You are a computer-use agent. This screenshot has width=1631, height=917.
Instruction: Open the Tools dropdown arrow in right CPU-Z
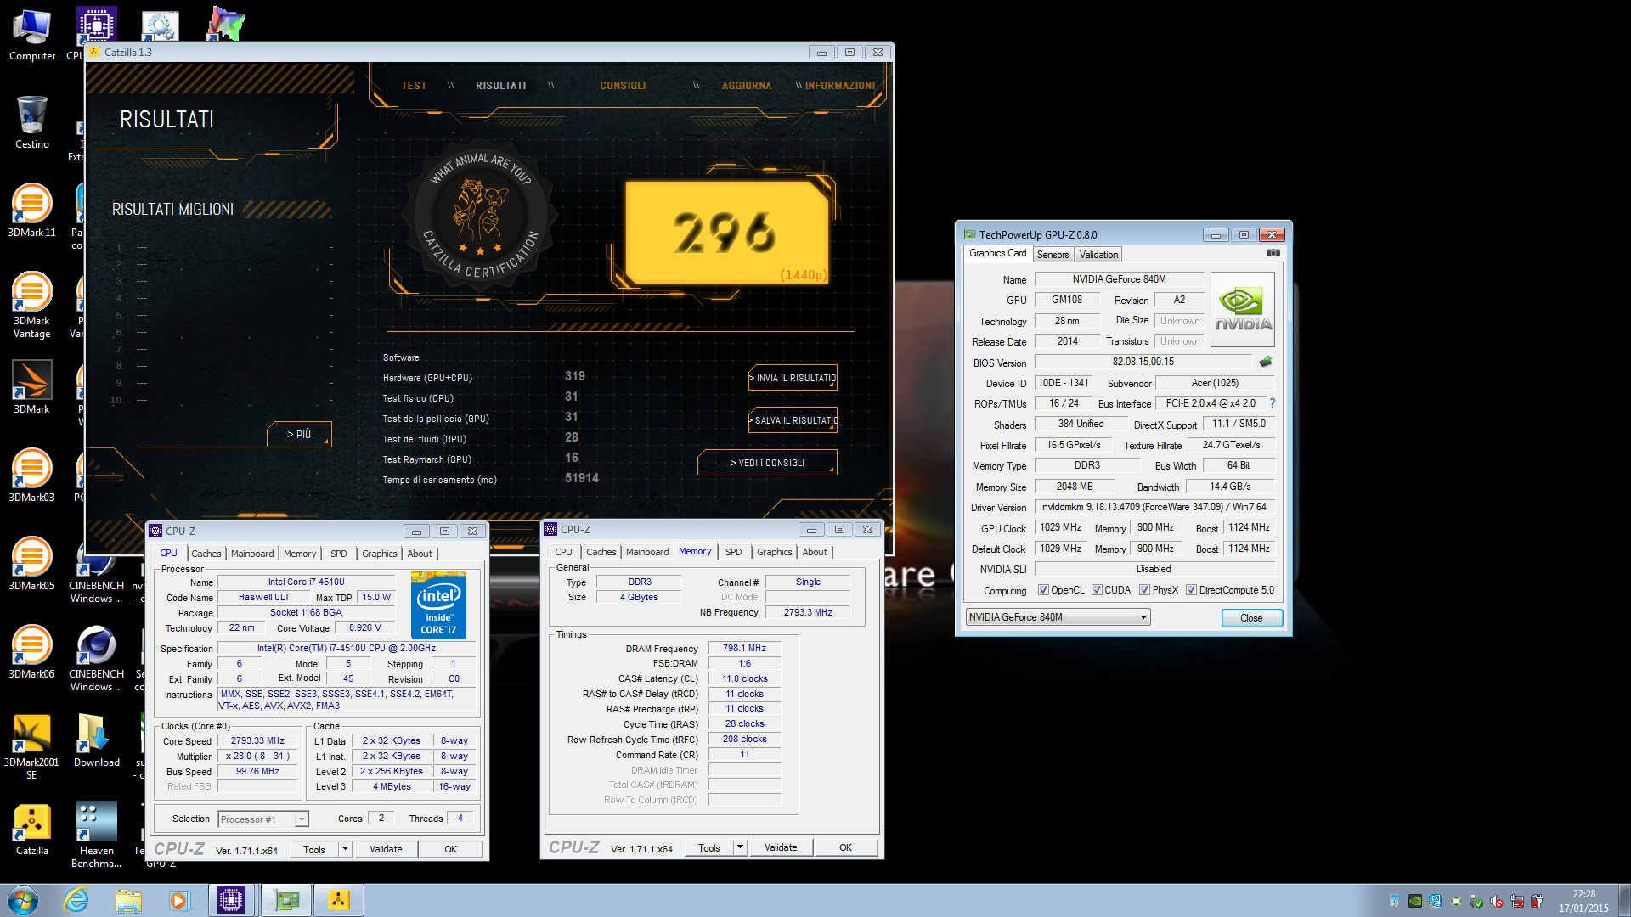740,847
